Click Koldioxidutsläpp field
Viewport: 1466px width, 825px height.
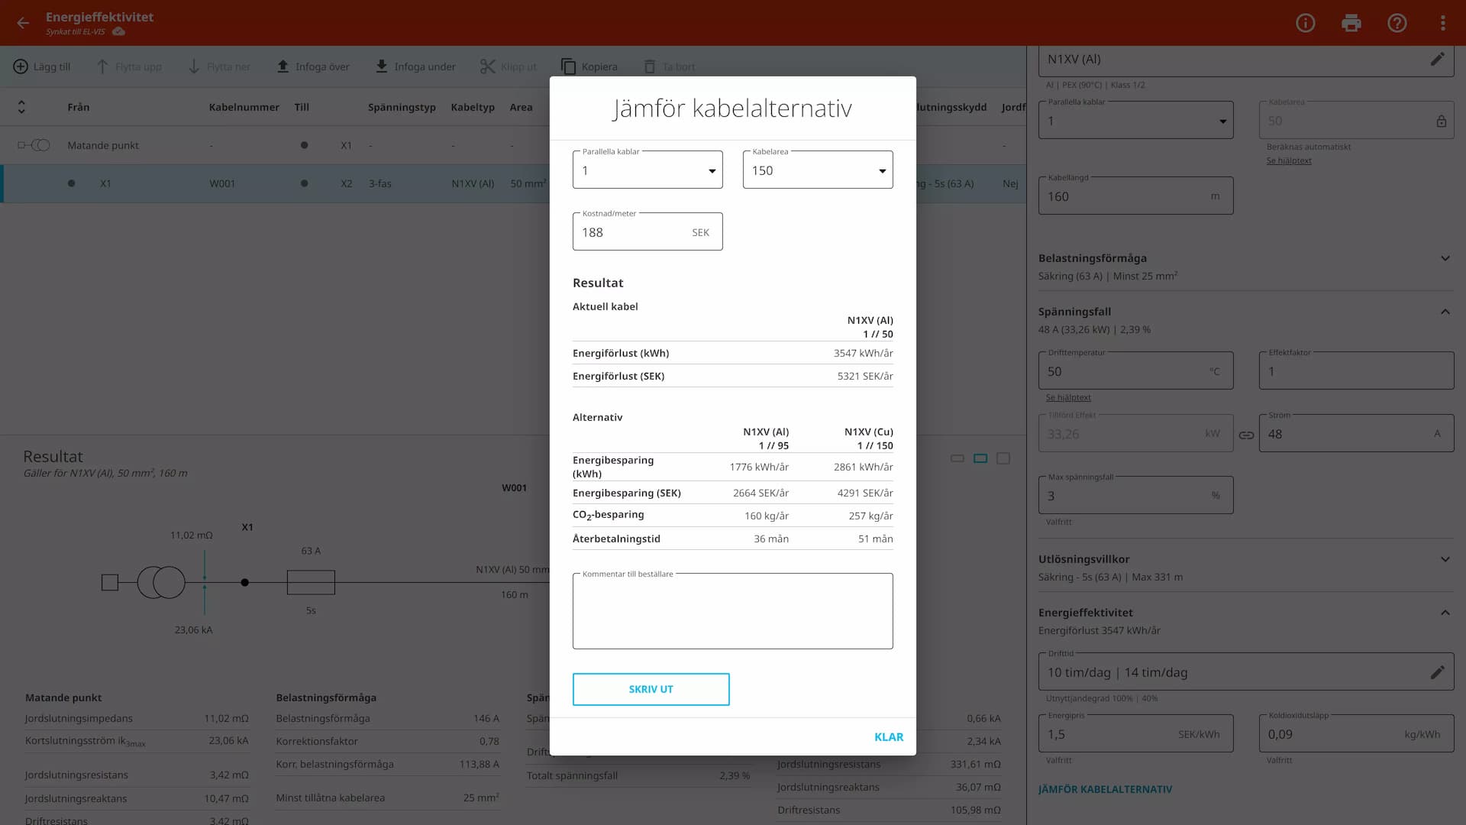(1356, 733)
